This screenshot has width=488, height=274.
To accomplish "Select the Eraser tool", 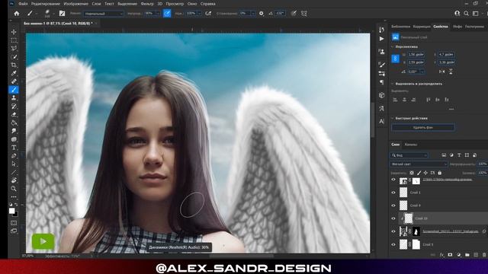I will [x=14, y=115].
